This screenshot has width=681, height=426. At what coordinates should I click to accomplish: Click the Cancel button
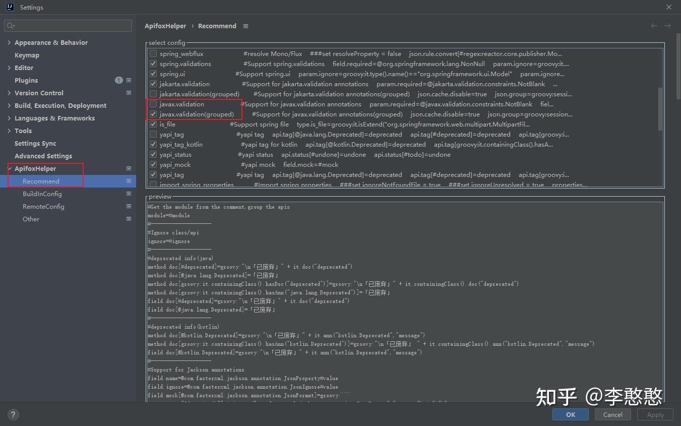tap(612, 414)
